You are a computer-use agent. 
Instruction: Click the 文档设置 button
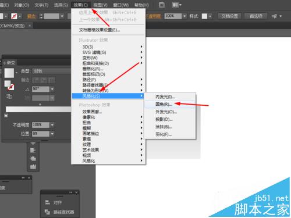229,16
